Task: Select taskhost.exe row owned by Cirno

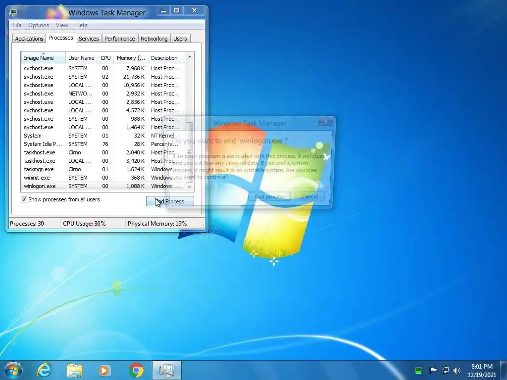Action: tap(103, 152)
